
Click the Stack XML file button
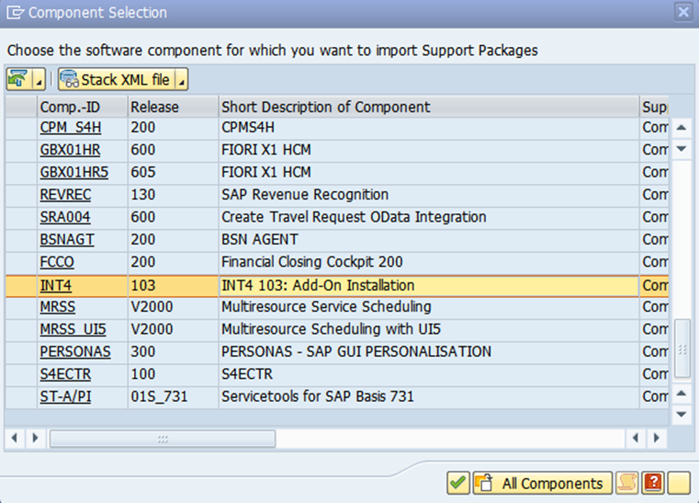pos(118,79)
